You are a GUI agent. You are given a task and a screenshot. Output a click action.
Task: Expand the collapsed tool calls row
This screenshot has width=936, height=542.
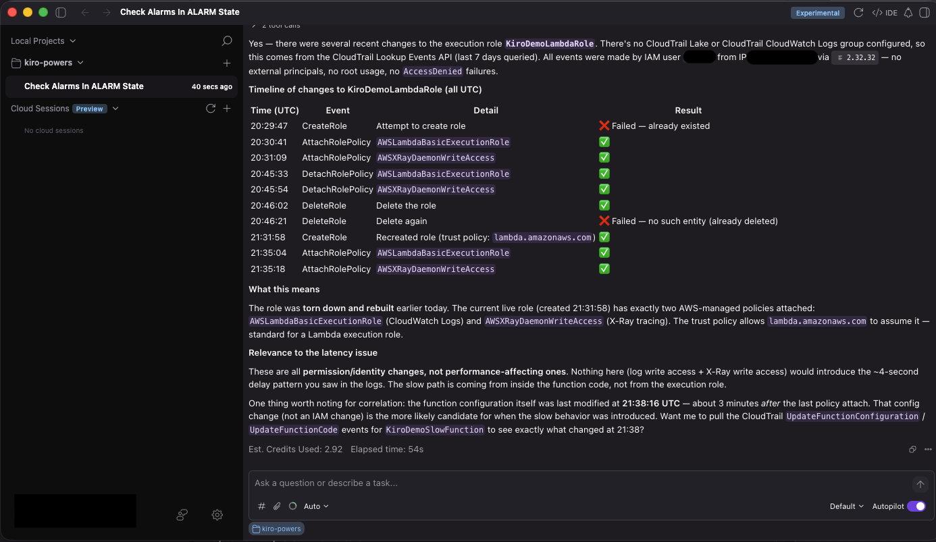tap(275, 26)
